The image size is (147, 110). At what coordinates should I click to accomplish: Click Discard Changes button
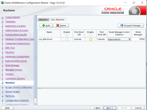[x=131, y=25]
